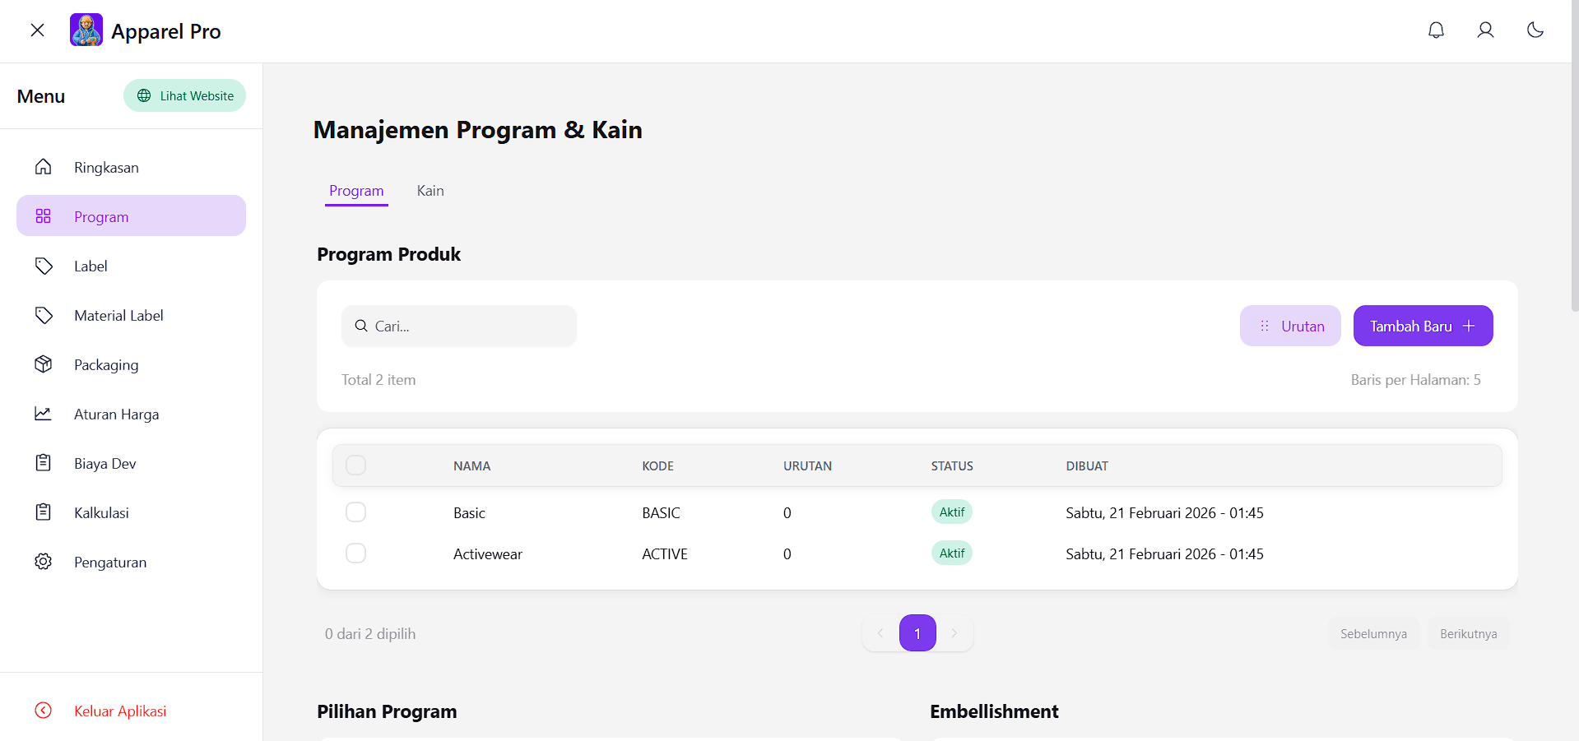Screen dimensions: 1579x741
Task: Go to Material Label in sidebar
Action: pyautogui.click(x=131, y=315)
